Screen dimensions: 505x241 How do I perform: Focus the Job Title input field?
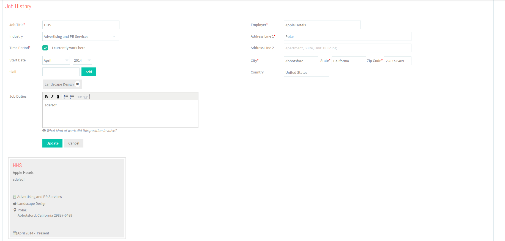tap(81, 25)
